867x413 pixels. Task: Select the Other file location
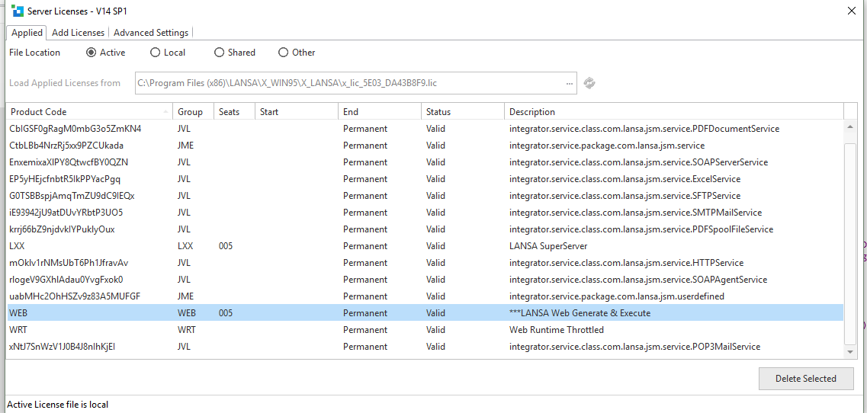click(297, 53)
